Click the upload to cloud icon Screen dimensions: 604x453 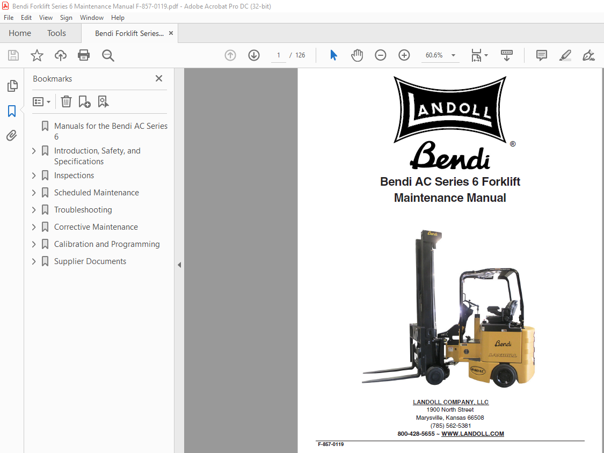point(61,55)
